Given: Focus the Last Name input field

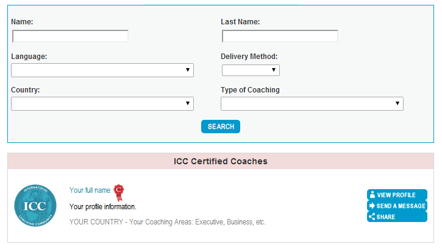Looking at the screenshot, I should [x=280, y=36].
